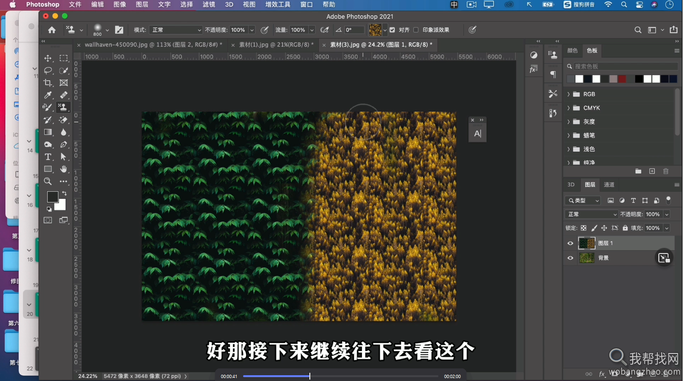
Task: Open the 流量 flow dropdown arrow
Action: click(312, 30)
